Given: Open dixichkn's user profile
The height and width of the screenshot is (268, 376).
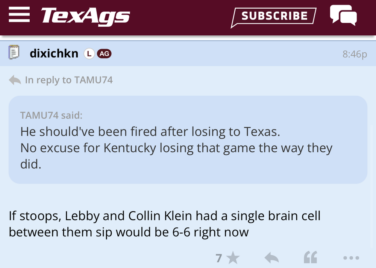Looking at the screenshot, I should point(54,54).
